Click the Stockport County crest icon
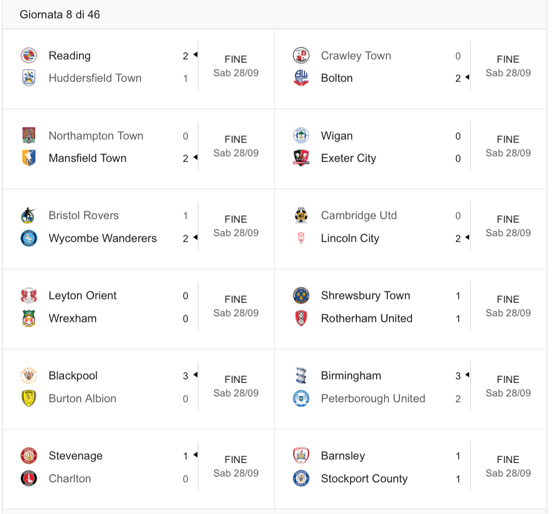 point(301,478)
